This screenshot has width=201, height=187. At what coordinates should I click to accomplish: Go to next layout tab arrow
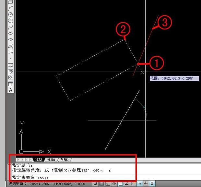pos(26,160)
